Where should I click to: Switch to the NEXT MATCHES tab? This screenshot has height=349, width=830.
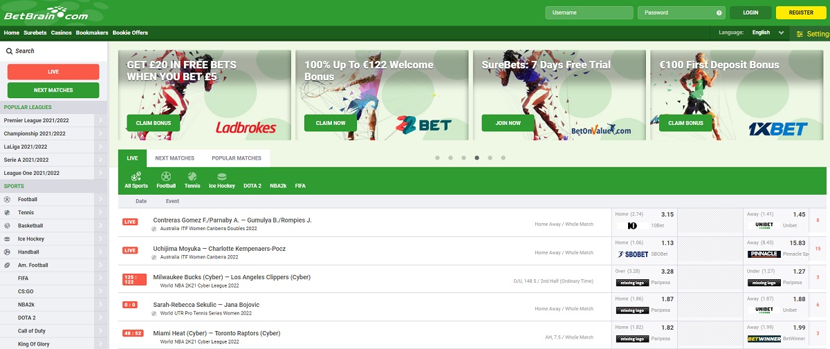(x=174, y=158)
